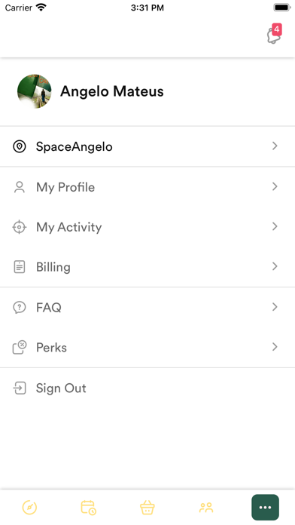Tap the compass explore tab icon
The height and width of the screenshot is (525, 295).
point(29,507)
